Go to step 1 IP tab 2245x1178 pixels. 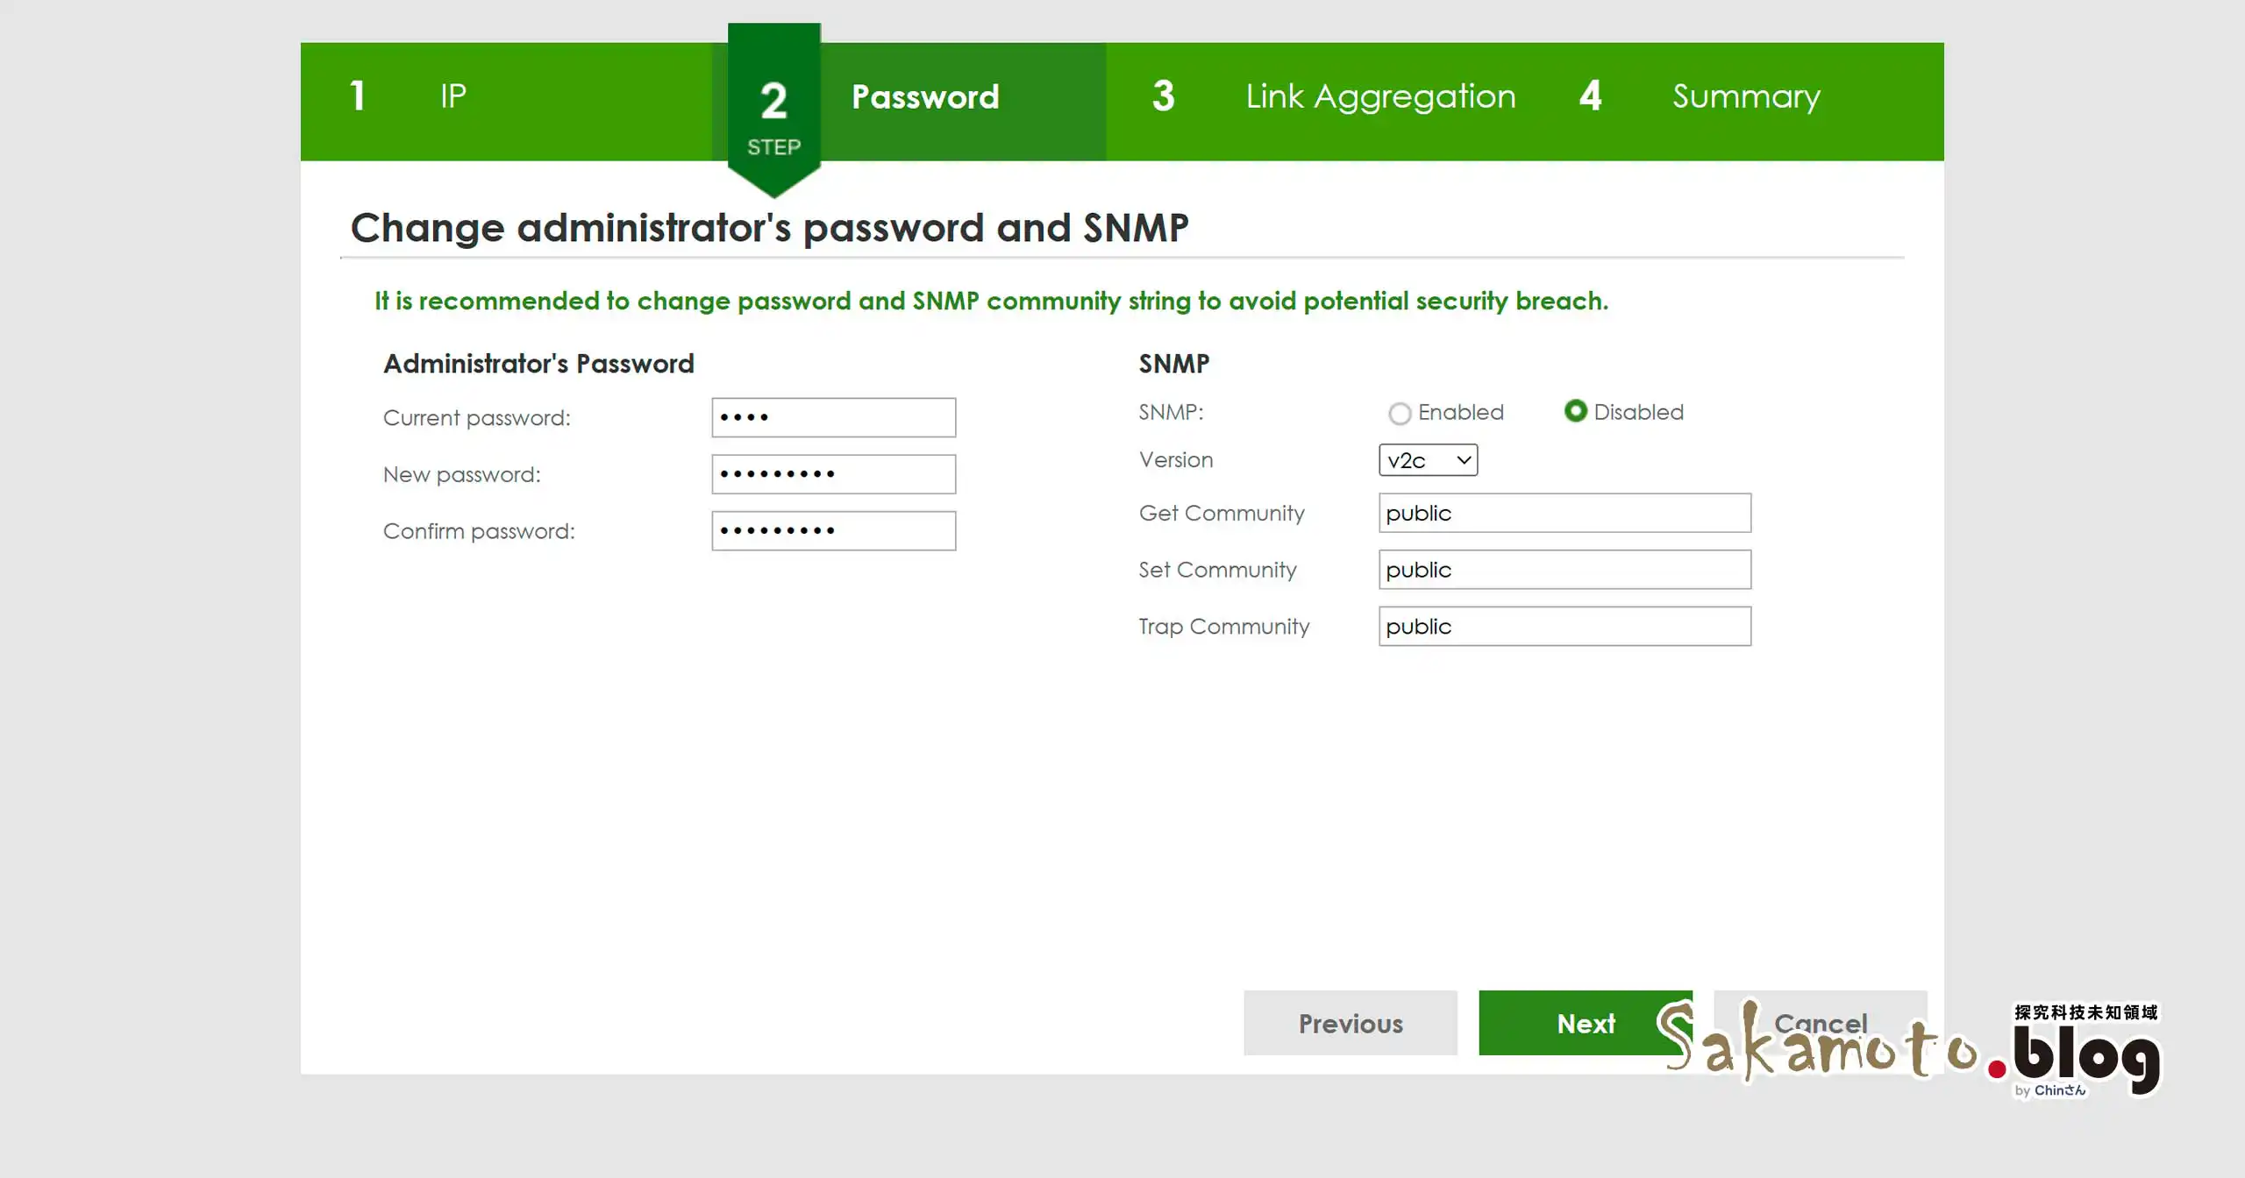tap(453, 96)
